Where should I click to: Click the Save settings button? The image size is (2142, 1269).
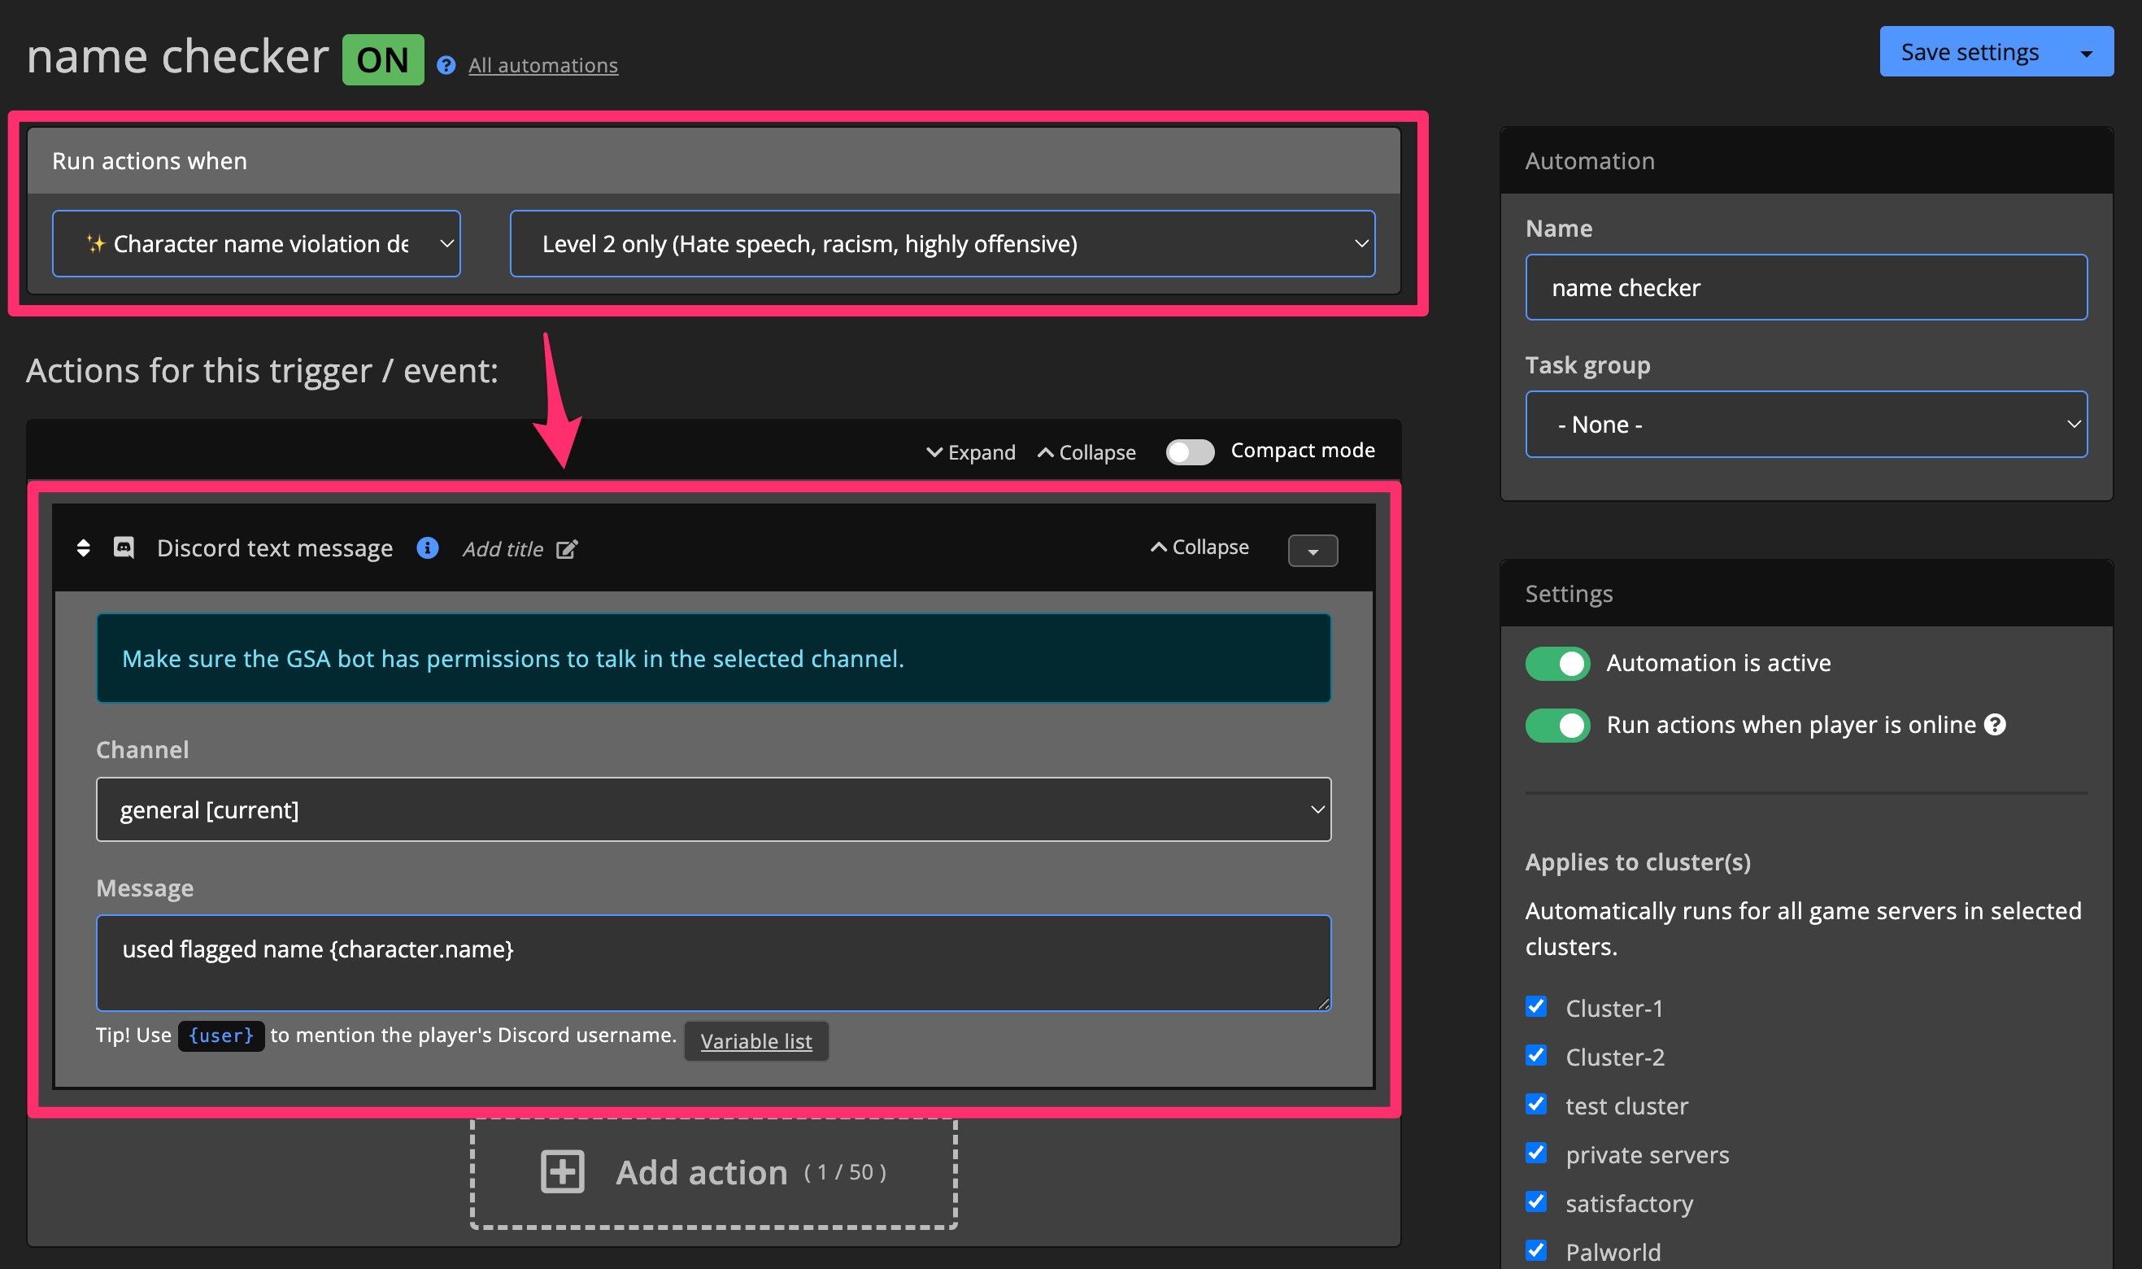click(x=1970, y=51)
